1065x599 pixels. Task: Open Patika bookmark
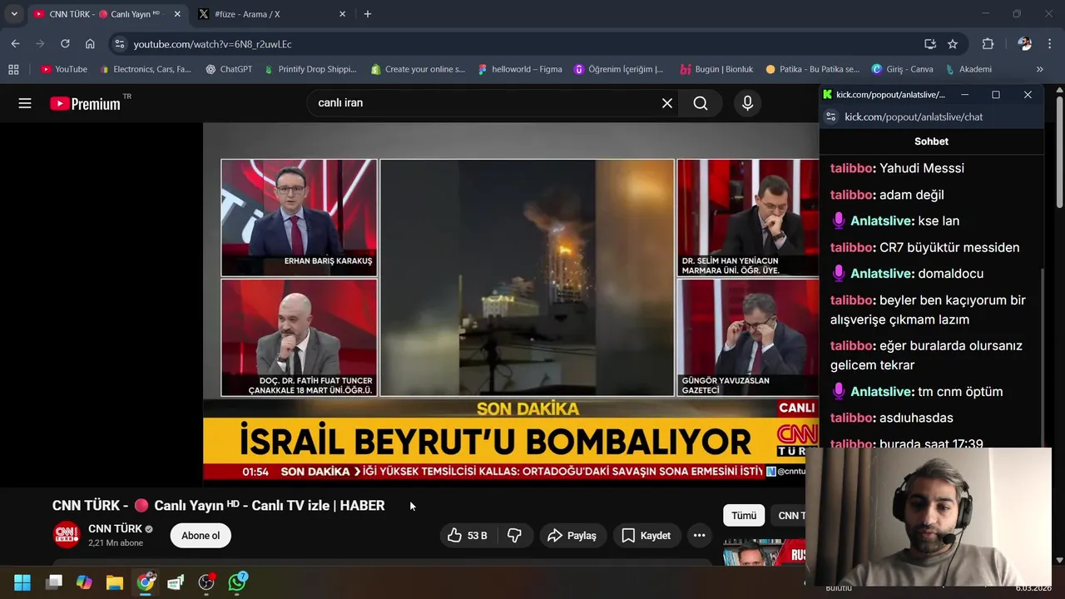(812, 69)
